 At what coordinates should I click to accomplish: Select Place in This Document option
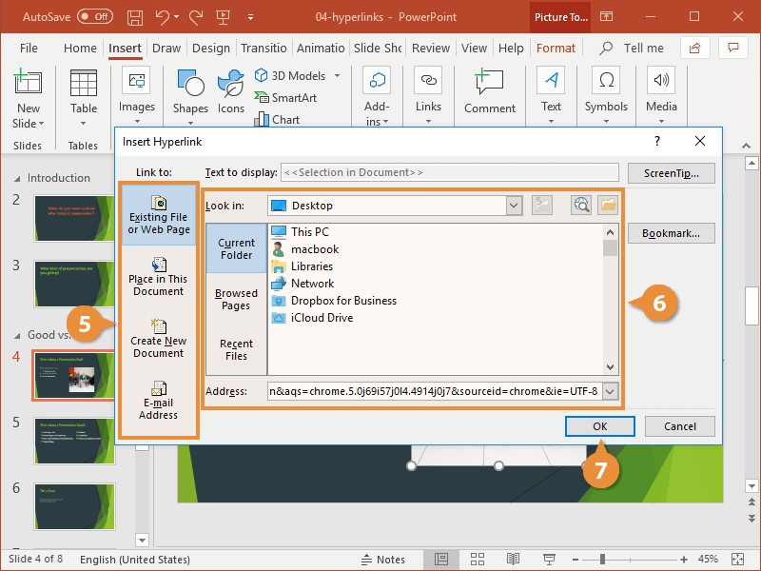click(x=158, y=277)
